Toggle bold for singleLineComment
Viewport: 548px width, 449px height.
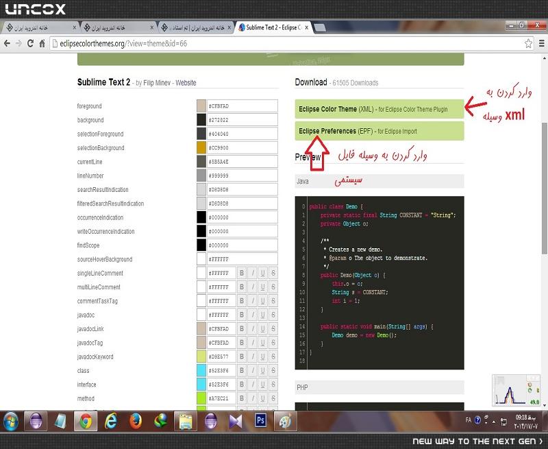click(x=242, y=273)
